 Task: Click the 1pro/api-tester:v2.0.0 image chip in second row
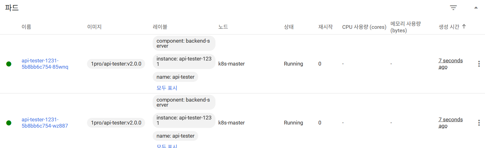click(x=116, y=123)
